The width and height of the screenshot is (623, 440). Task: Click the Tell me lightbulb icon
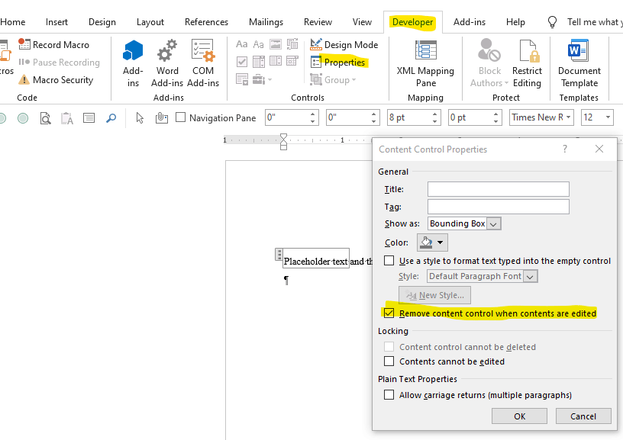pos(552,22)
